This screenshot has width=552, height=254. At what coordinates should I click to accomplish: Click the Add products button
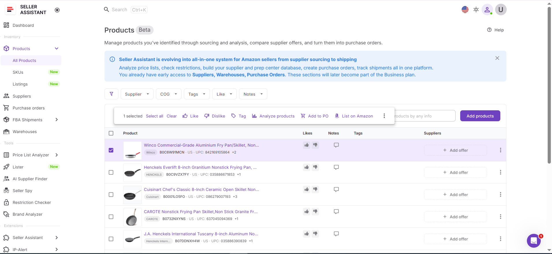point(480,116)
